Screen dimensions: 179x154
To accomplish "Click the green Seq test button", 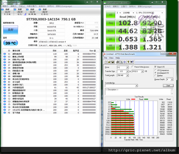I will [x=111, y=23].
